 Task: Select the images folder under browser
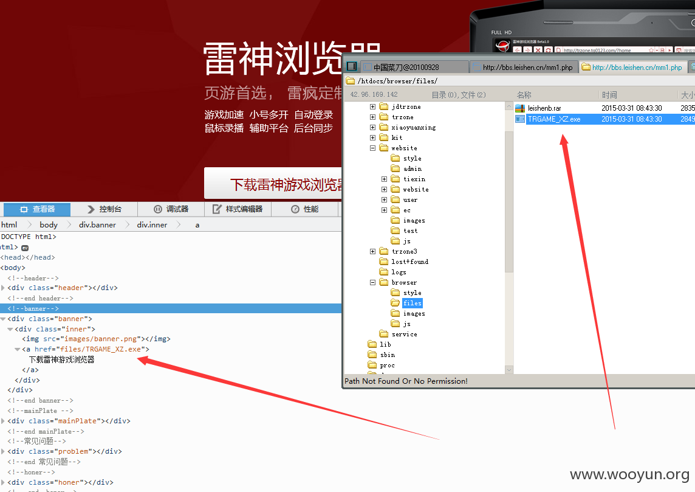pyautogui.click(x=414, y=314)
